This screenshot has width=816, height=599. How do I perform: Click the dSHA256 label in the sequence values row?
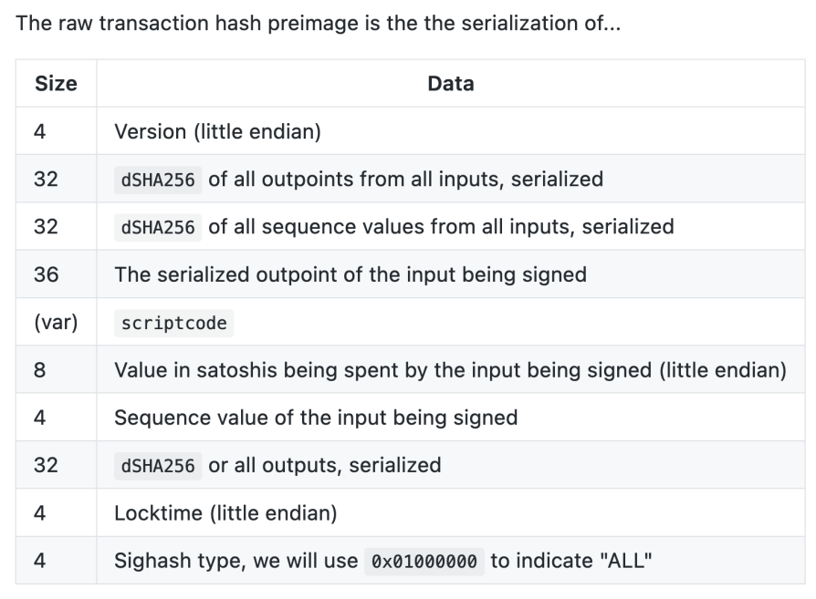(156, 227)
